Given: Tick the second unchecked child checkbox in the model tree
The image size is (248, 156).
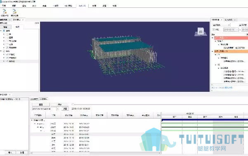Looking at the screenshot, I should coord(7,37).
